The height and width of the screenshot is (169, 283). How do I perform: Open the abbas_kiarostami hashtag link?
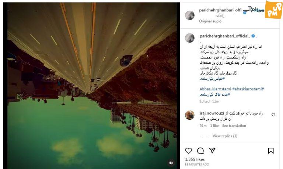tap(215, 89)
